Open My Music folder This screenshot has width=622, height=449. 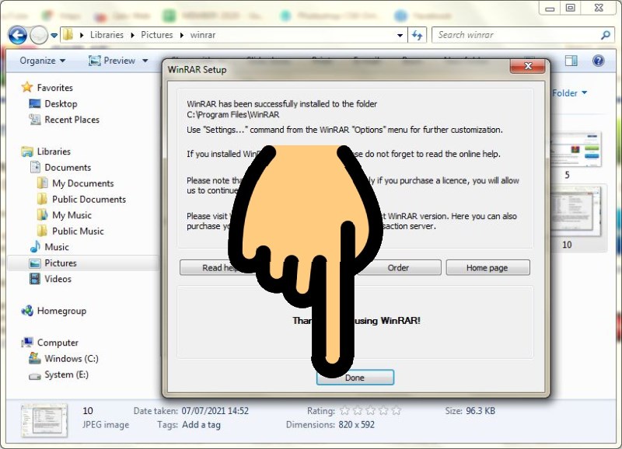[72, 215]
